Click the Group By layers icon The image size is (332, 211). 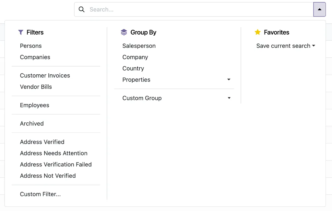124,32
